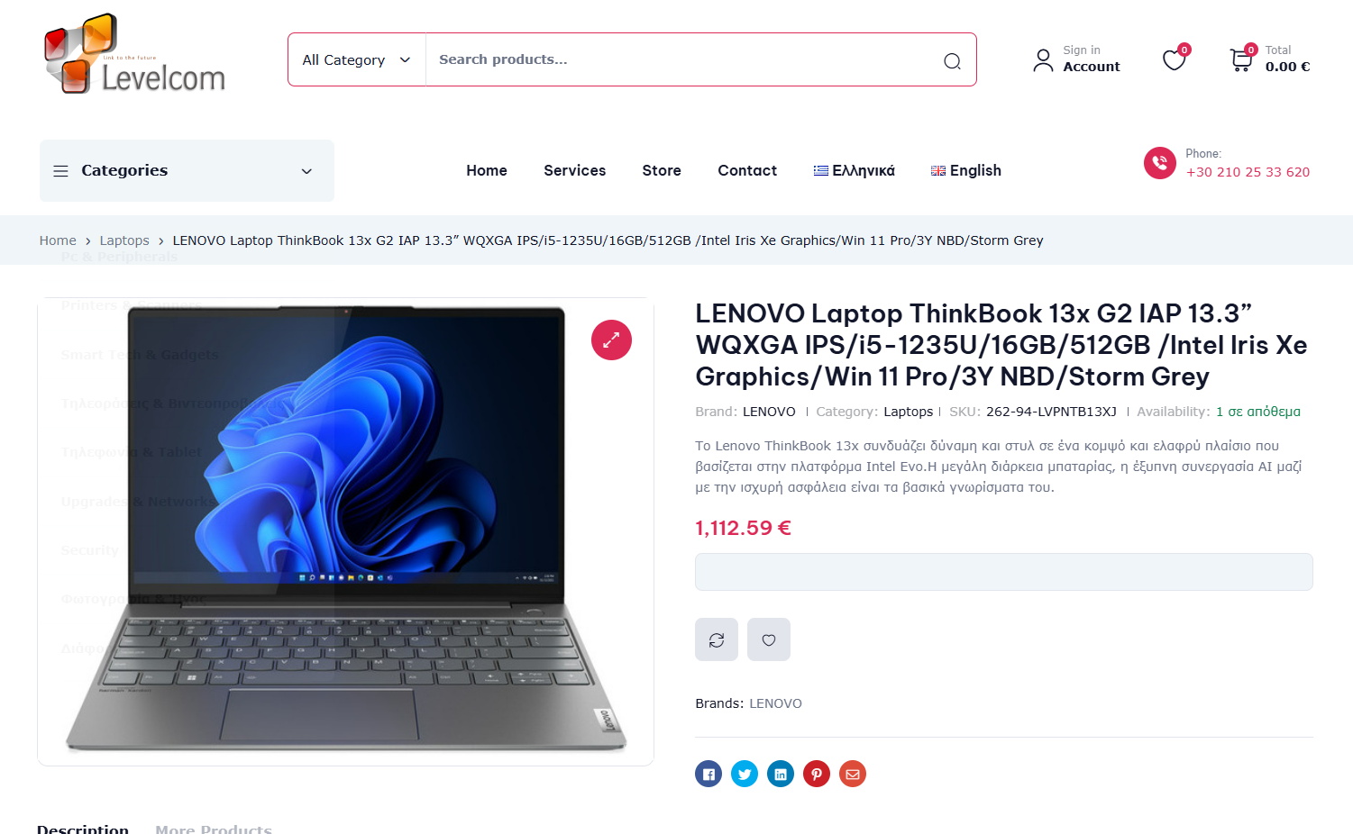
Task: Click the Account user icon
Action: [1043, 60]
